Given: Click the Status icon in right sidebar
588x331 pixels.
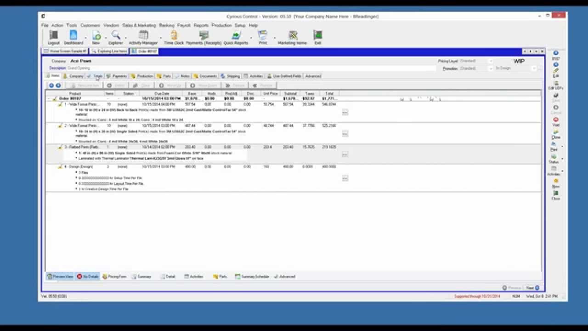Looking at the screenshot, I should (554, 159).
